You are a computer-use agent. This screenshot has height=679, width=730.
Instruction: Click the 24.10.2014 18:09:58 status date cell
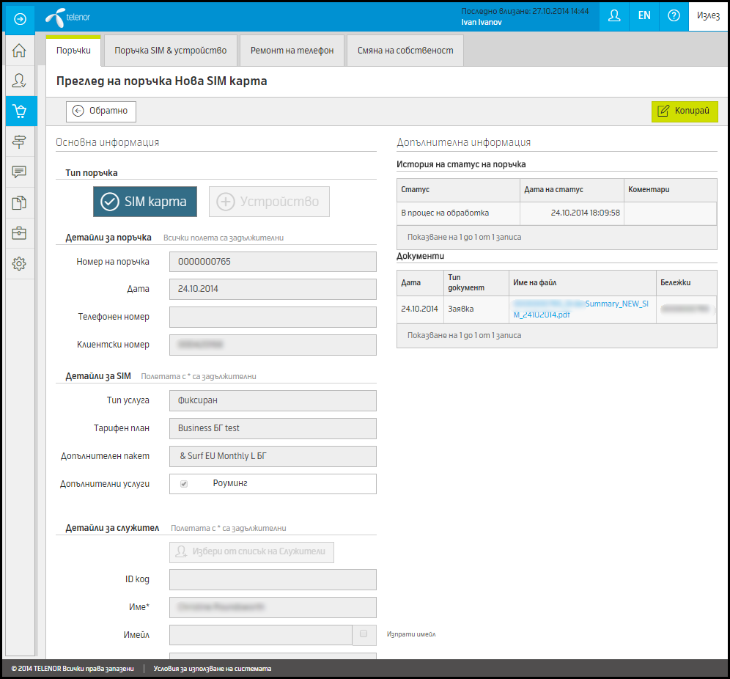tap(572, 213)
